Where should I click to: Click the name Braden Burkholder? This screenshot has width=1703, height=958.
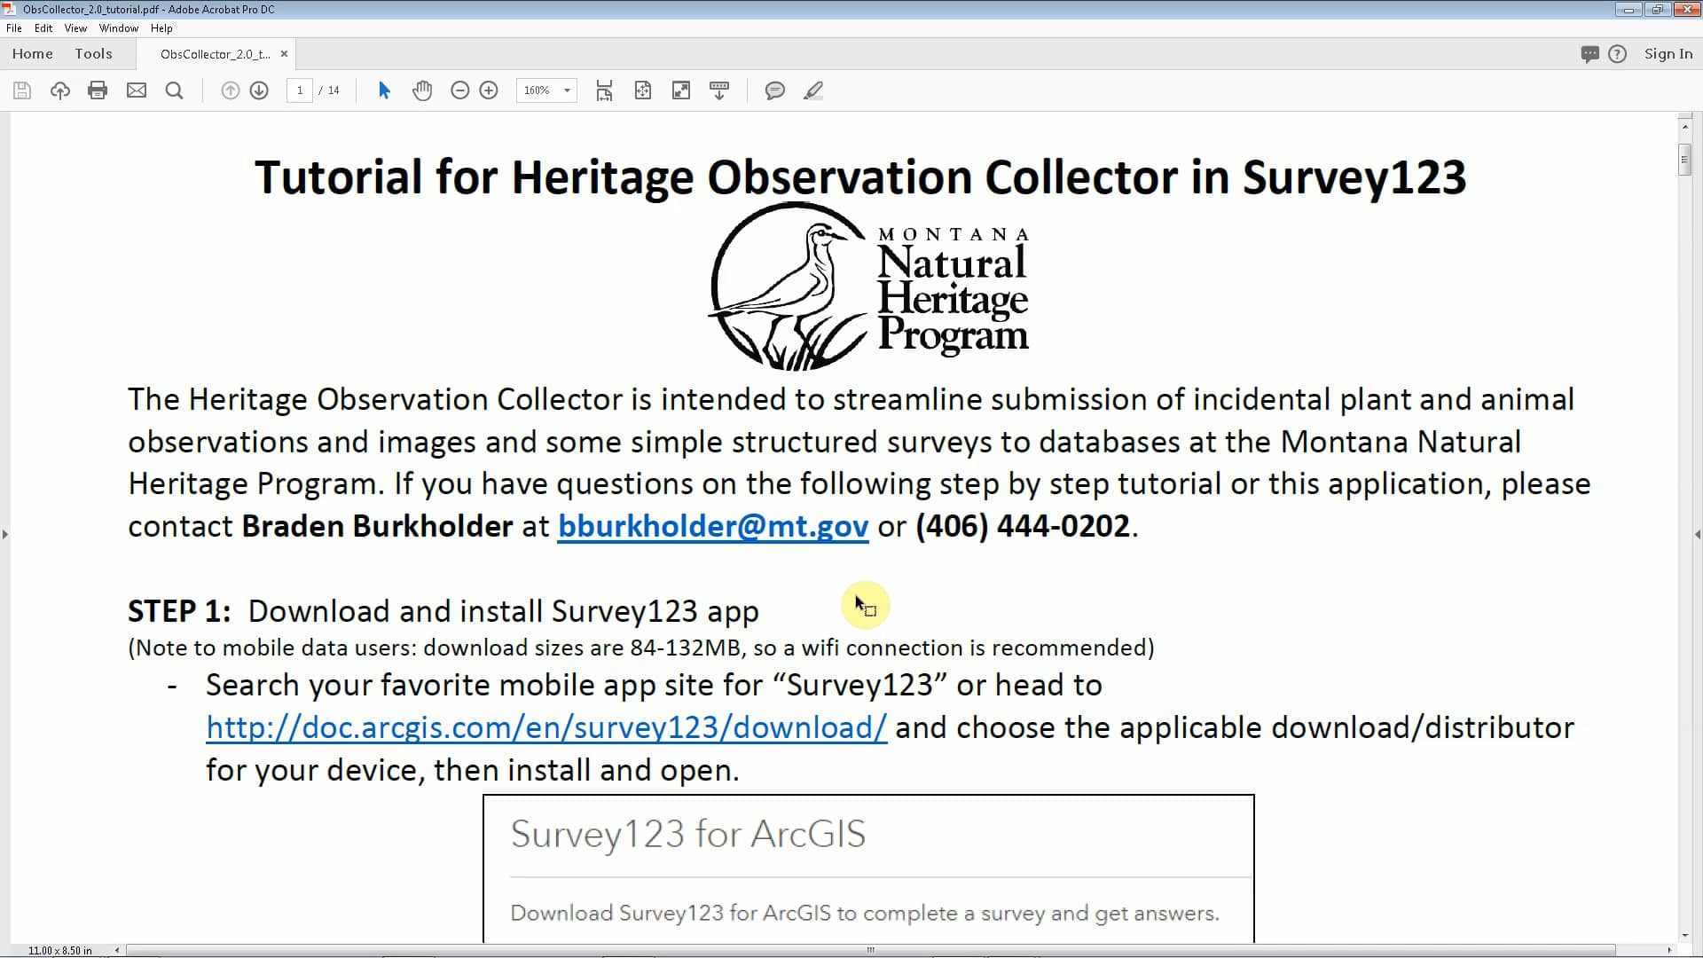click(377, 526)
